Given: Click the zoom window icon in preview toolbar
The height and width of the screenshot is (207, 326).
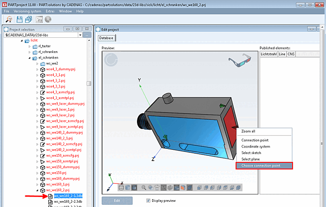Looking at the screenshot, I should click(150, 188).
